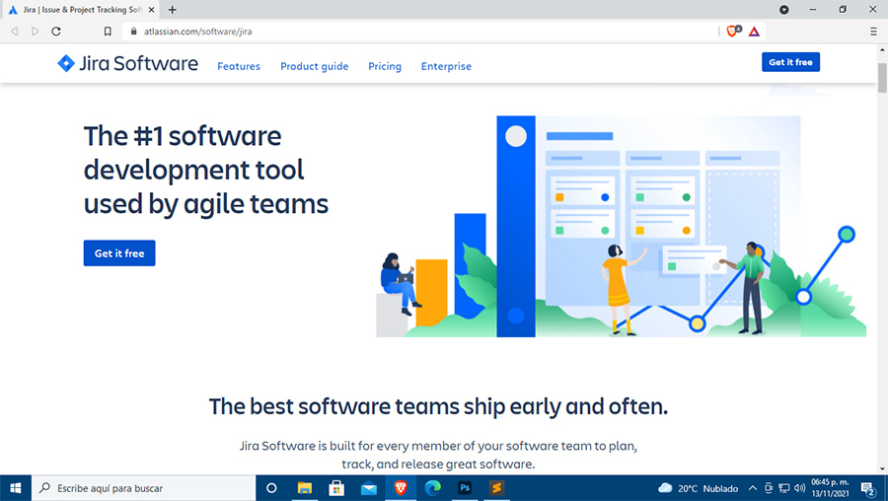Open the notification center

point(868,488)
